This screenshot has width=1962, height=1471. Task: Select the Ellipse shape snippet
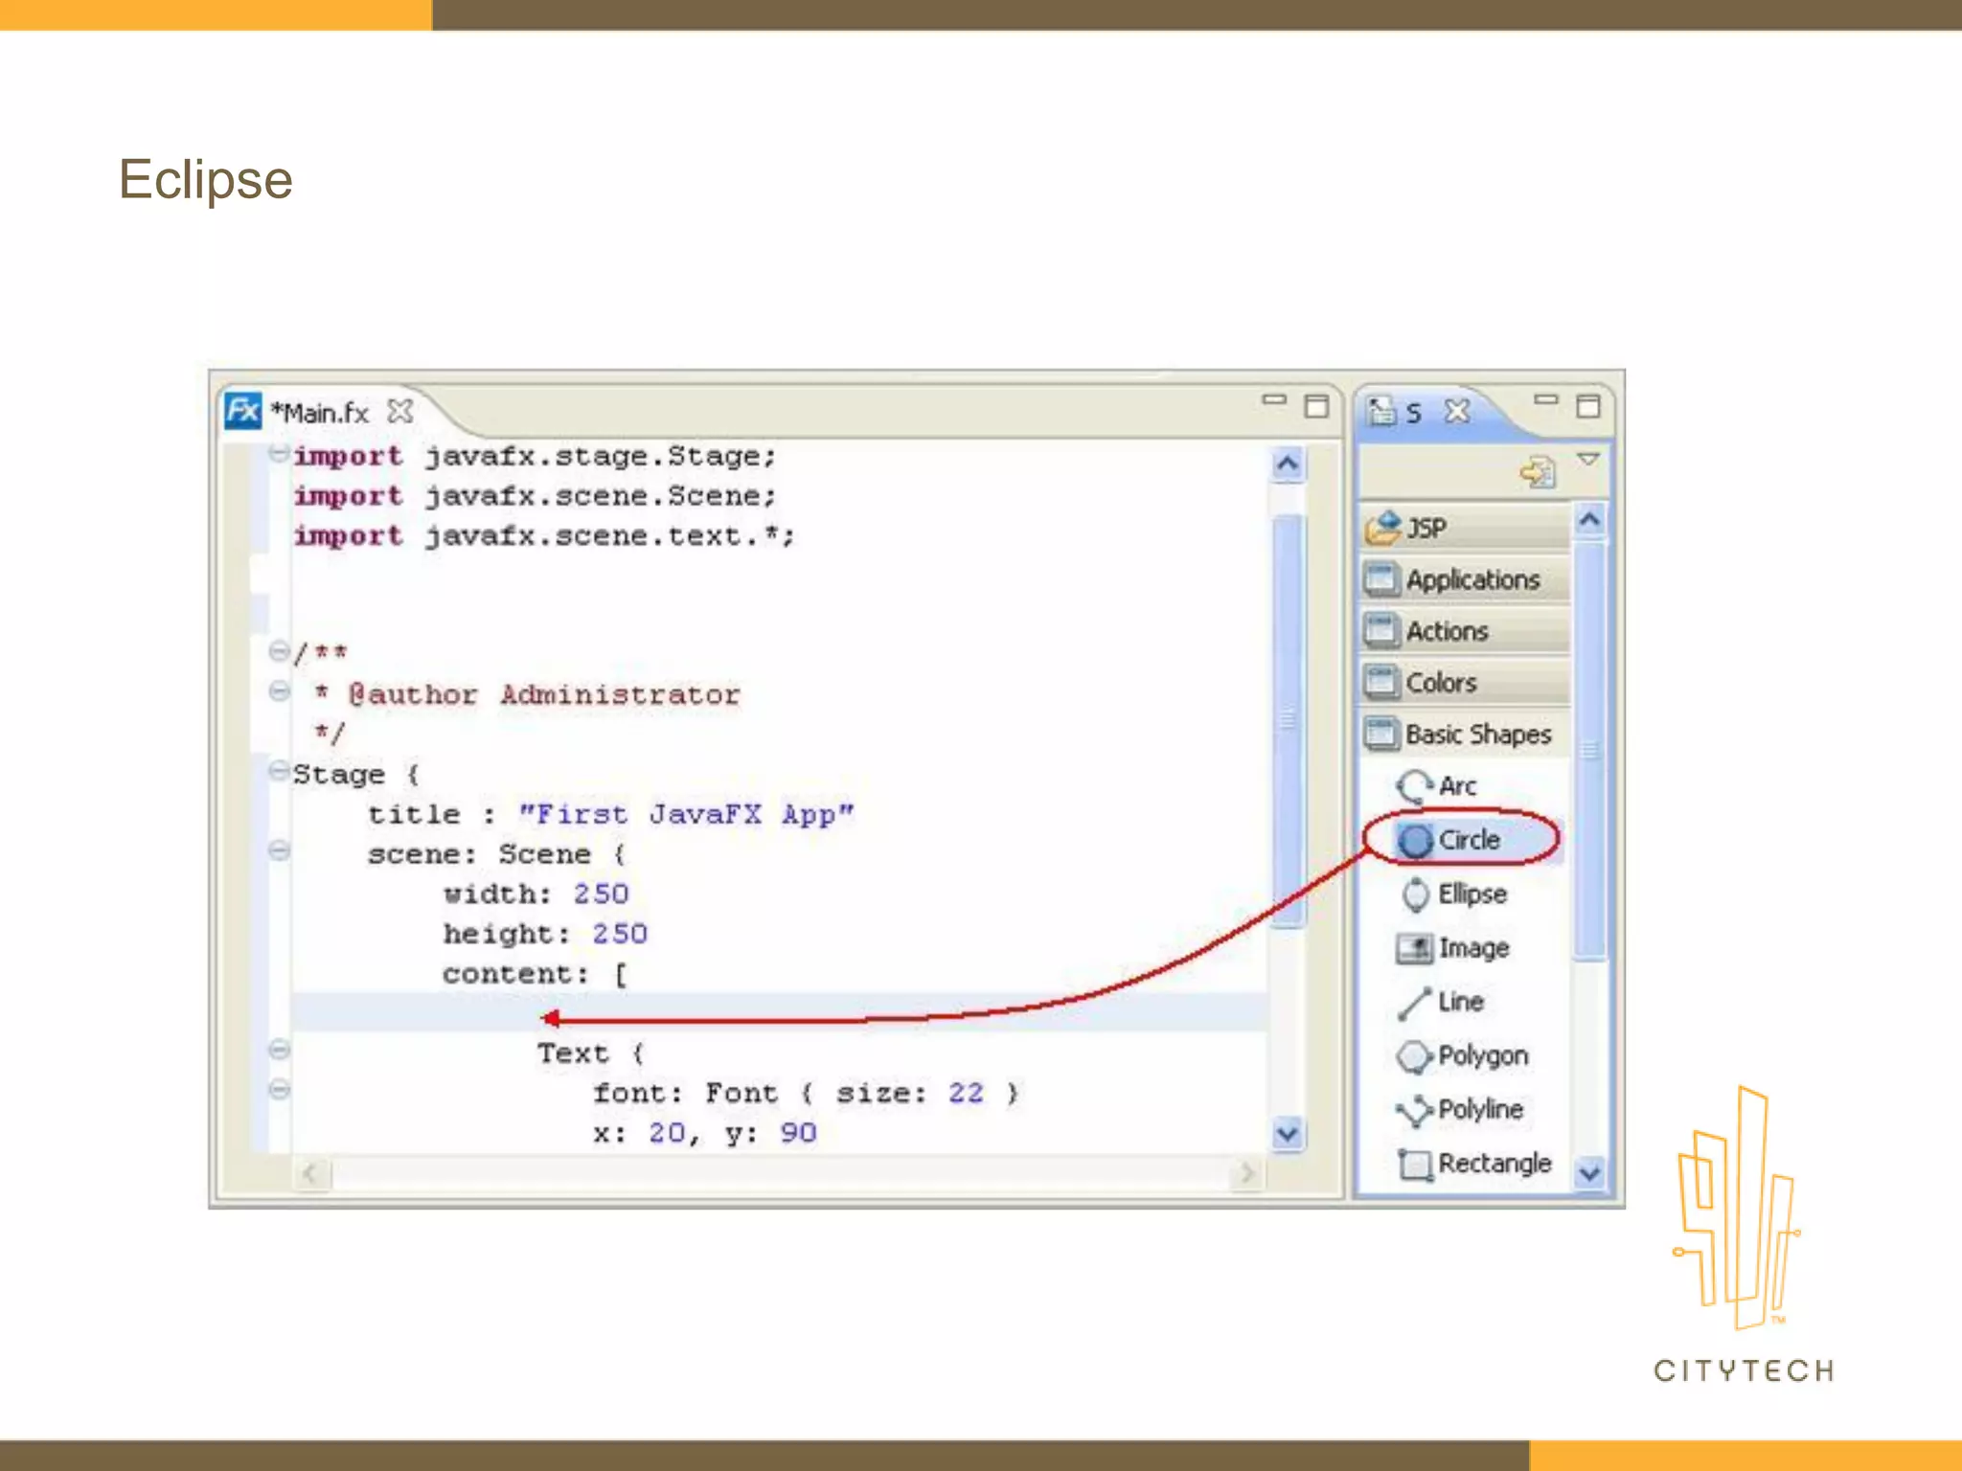[x=1453, y=894]
